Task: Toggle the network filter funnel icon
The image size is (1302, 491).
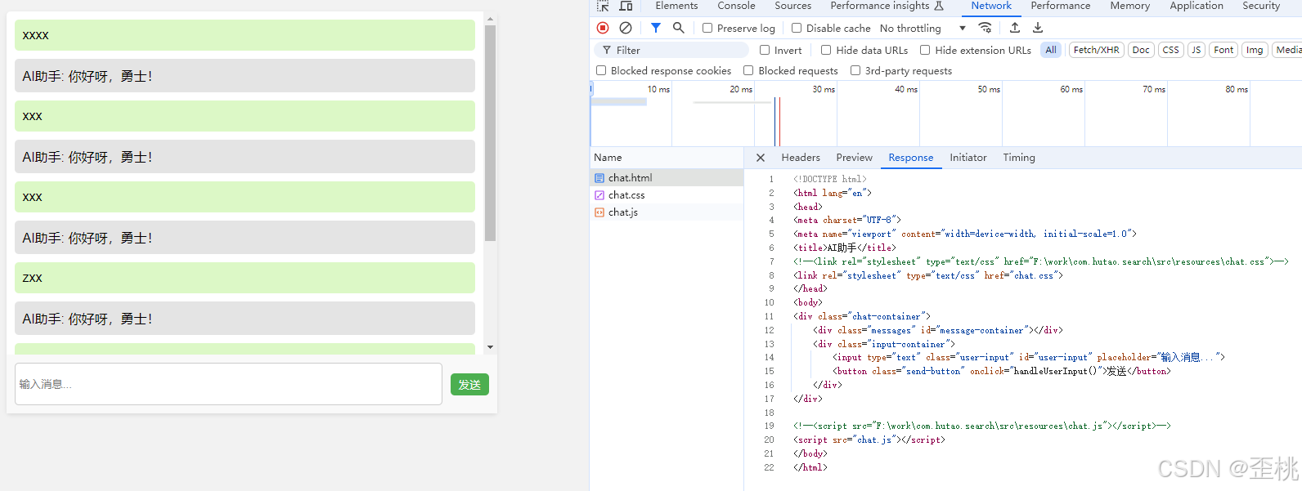Action: point(656,28)
